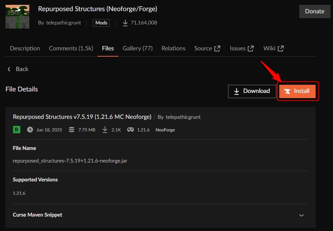Click the Mods category tag
Screen dimensions: 333x231
point(101,23)
